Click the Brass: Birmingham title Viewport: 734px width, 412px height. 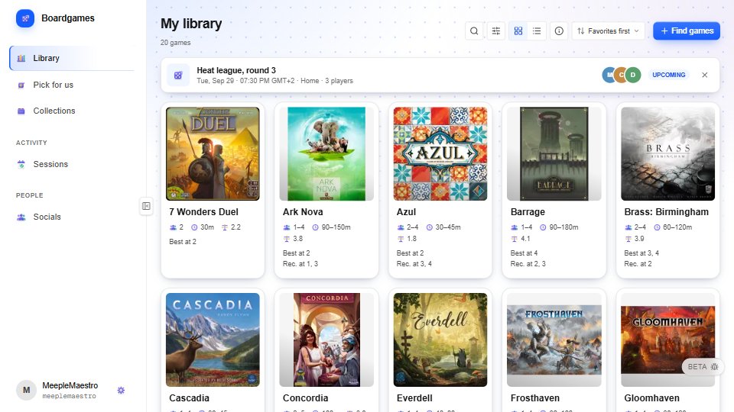[x=666, y=212]
